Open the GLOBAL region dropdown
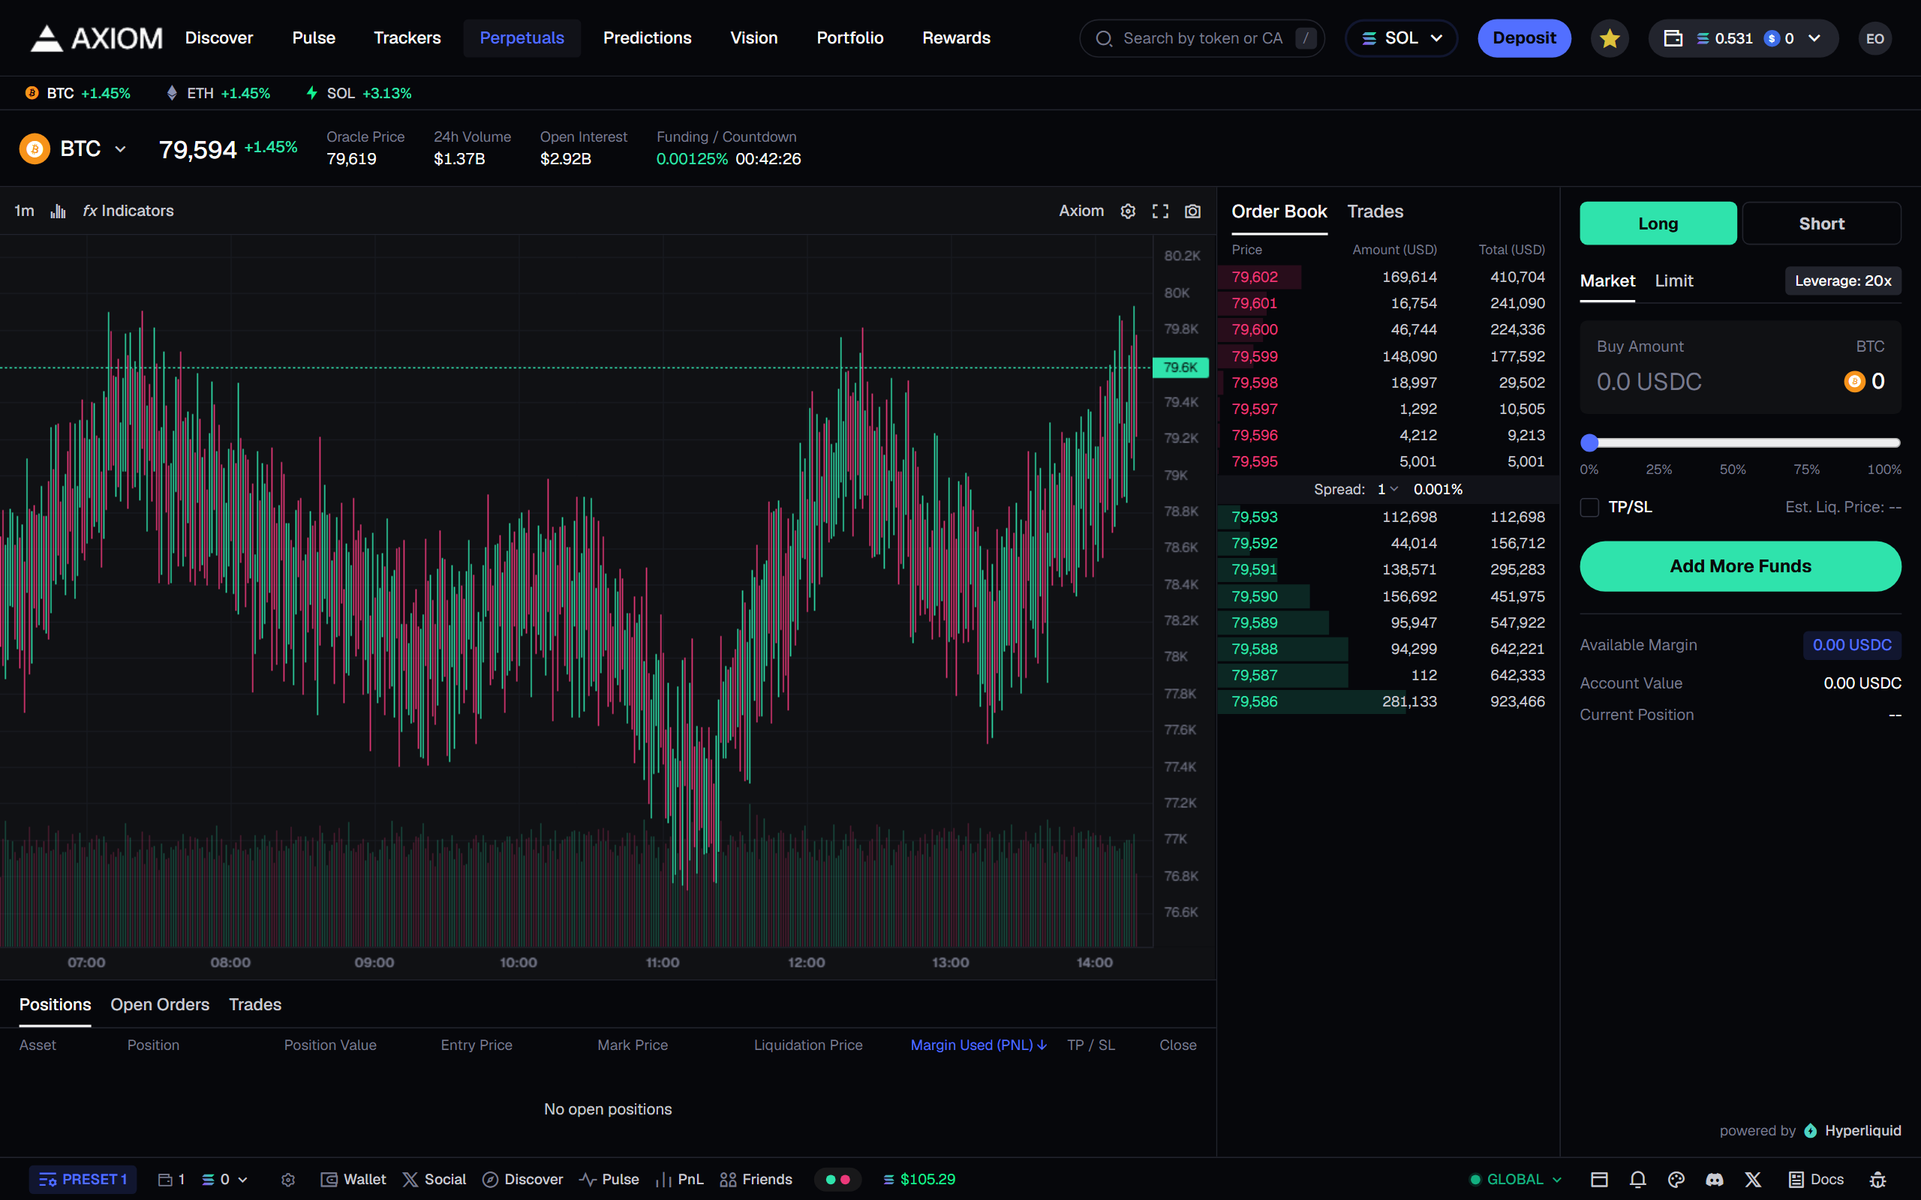This screenshot has height=1200, width=1921. point(1516,1179)
